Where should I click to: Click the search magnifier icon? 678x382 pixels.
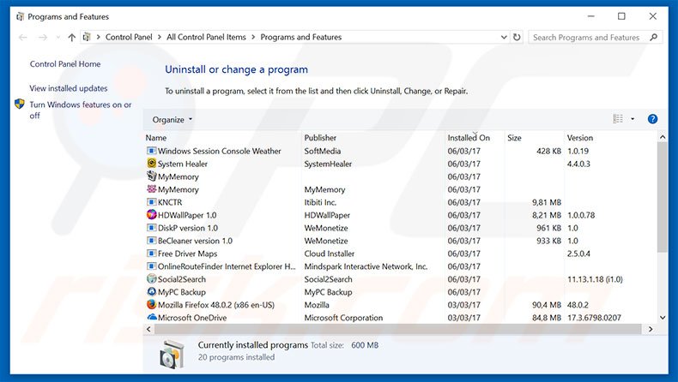click(654, 37)
